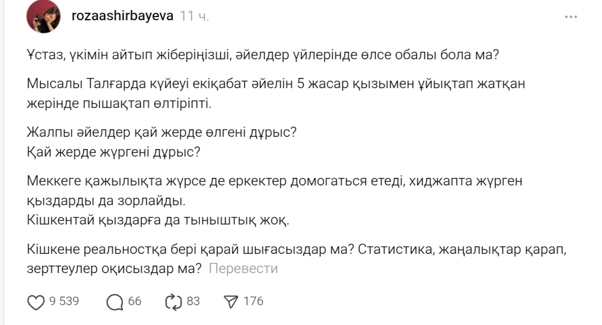Image resolution: width=602 pixels, height=325 pixels.
Task: Like the post with the heart icon
Action: pos(36,302)
